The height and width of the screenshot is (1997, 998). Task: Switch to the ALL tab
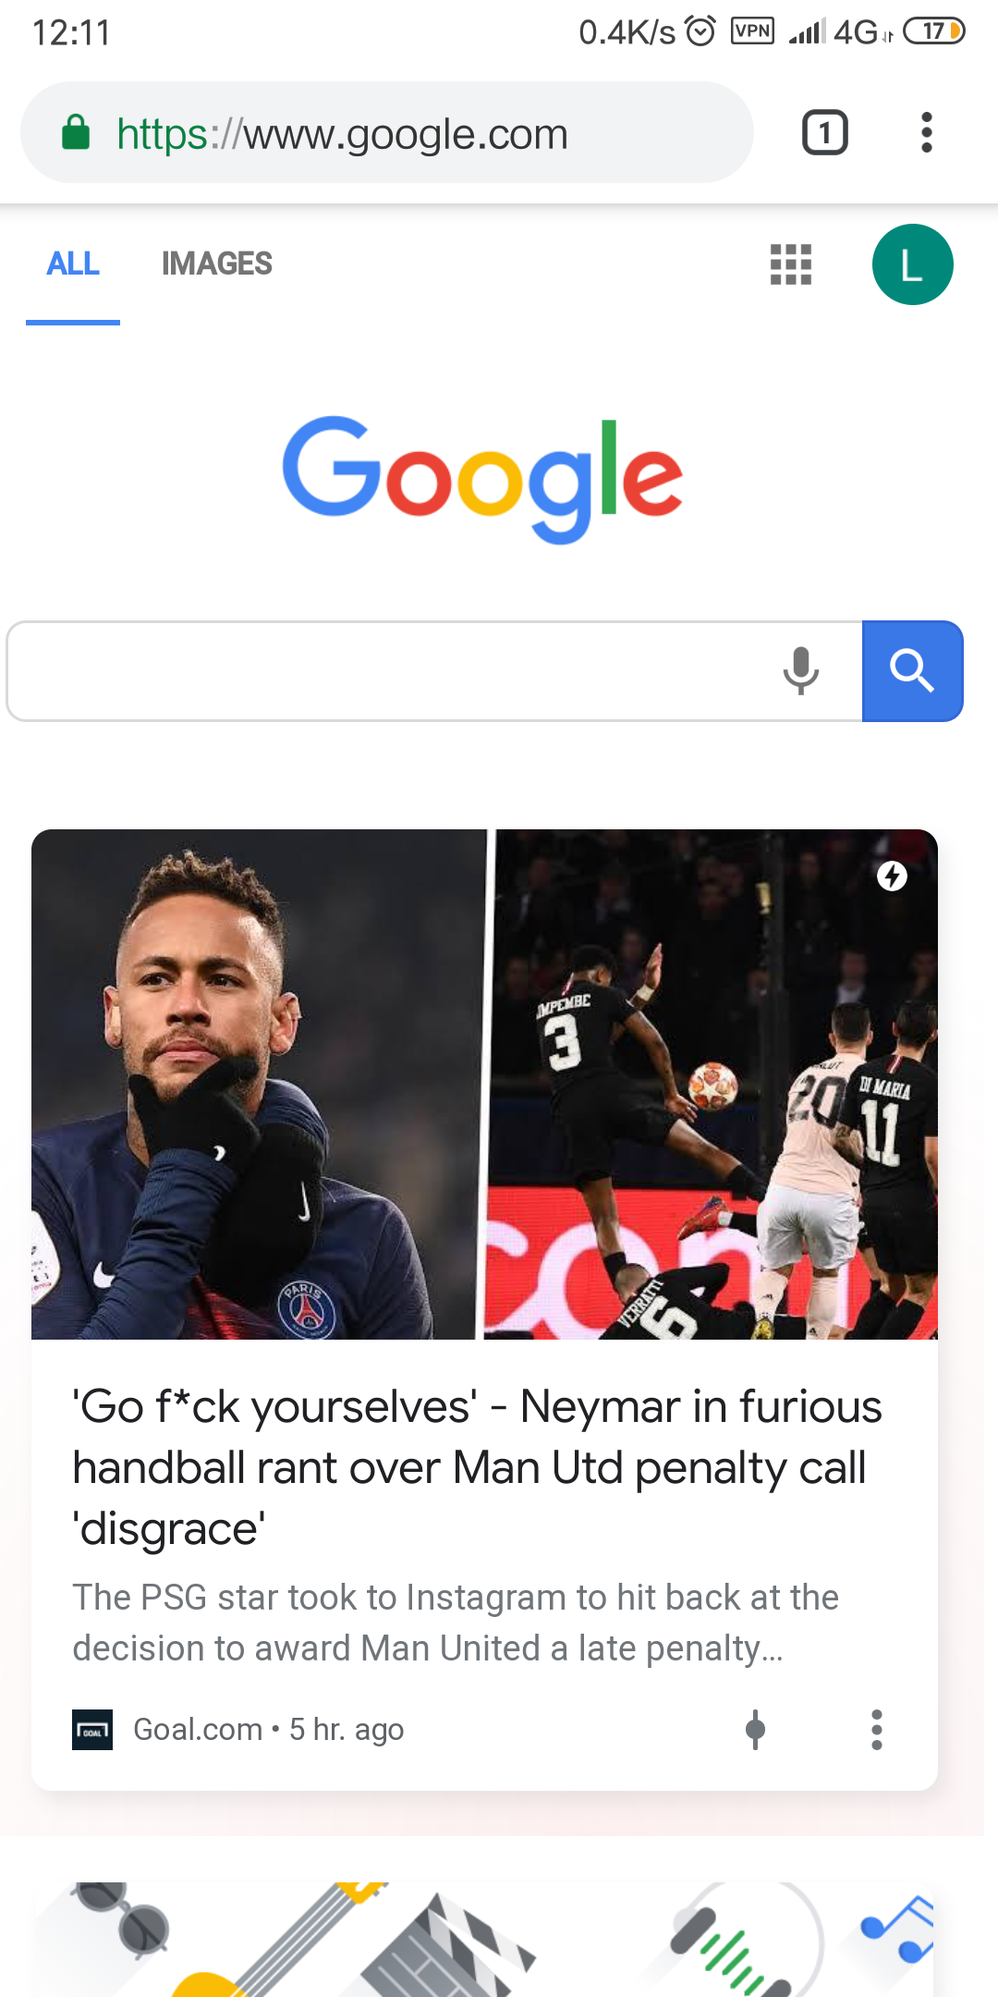point(73,264)
